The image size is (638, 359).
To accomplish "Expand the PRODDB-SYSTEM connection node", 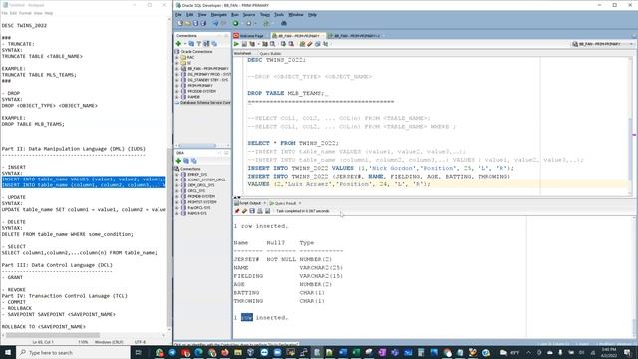I will coord(177,91).
